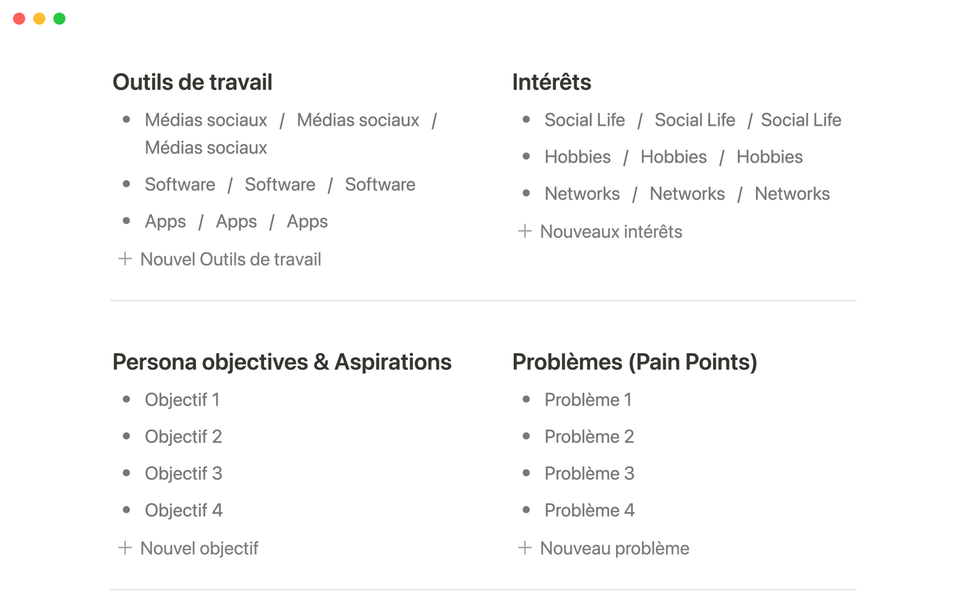Click plus icon beside Nouveau problème

tap(525, 548)
